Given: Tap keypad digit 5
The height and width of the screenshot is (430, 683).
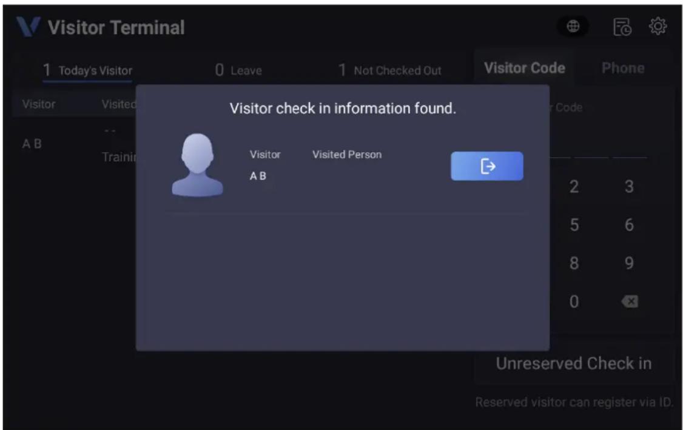Looking at the screenshot, I should [574, 225].
